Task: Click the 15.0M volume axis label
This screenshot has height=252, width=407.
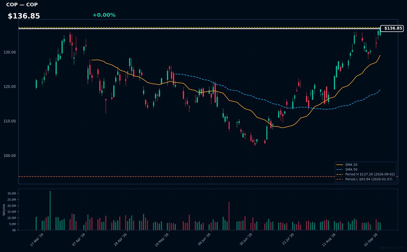Action: (x=12, y=212)
